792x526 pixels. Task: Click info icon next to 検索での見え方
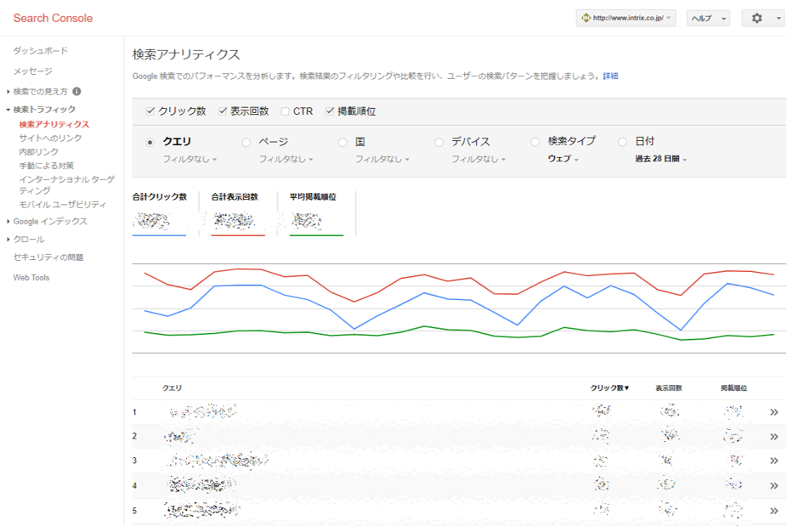(76, 92)
